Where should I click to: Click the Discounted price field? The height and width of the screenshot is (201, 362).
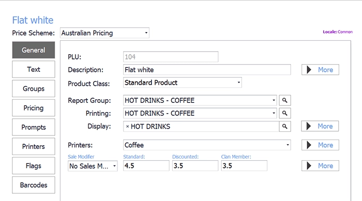coord(195,166)
